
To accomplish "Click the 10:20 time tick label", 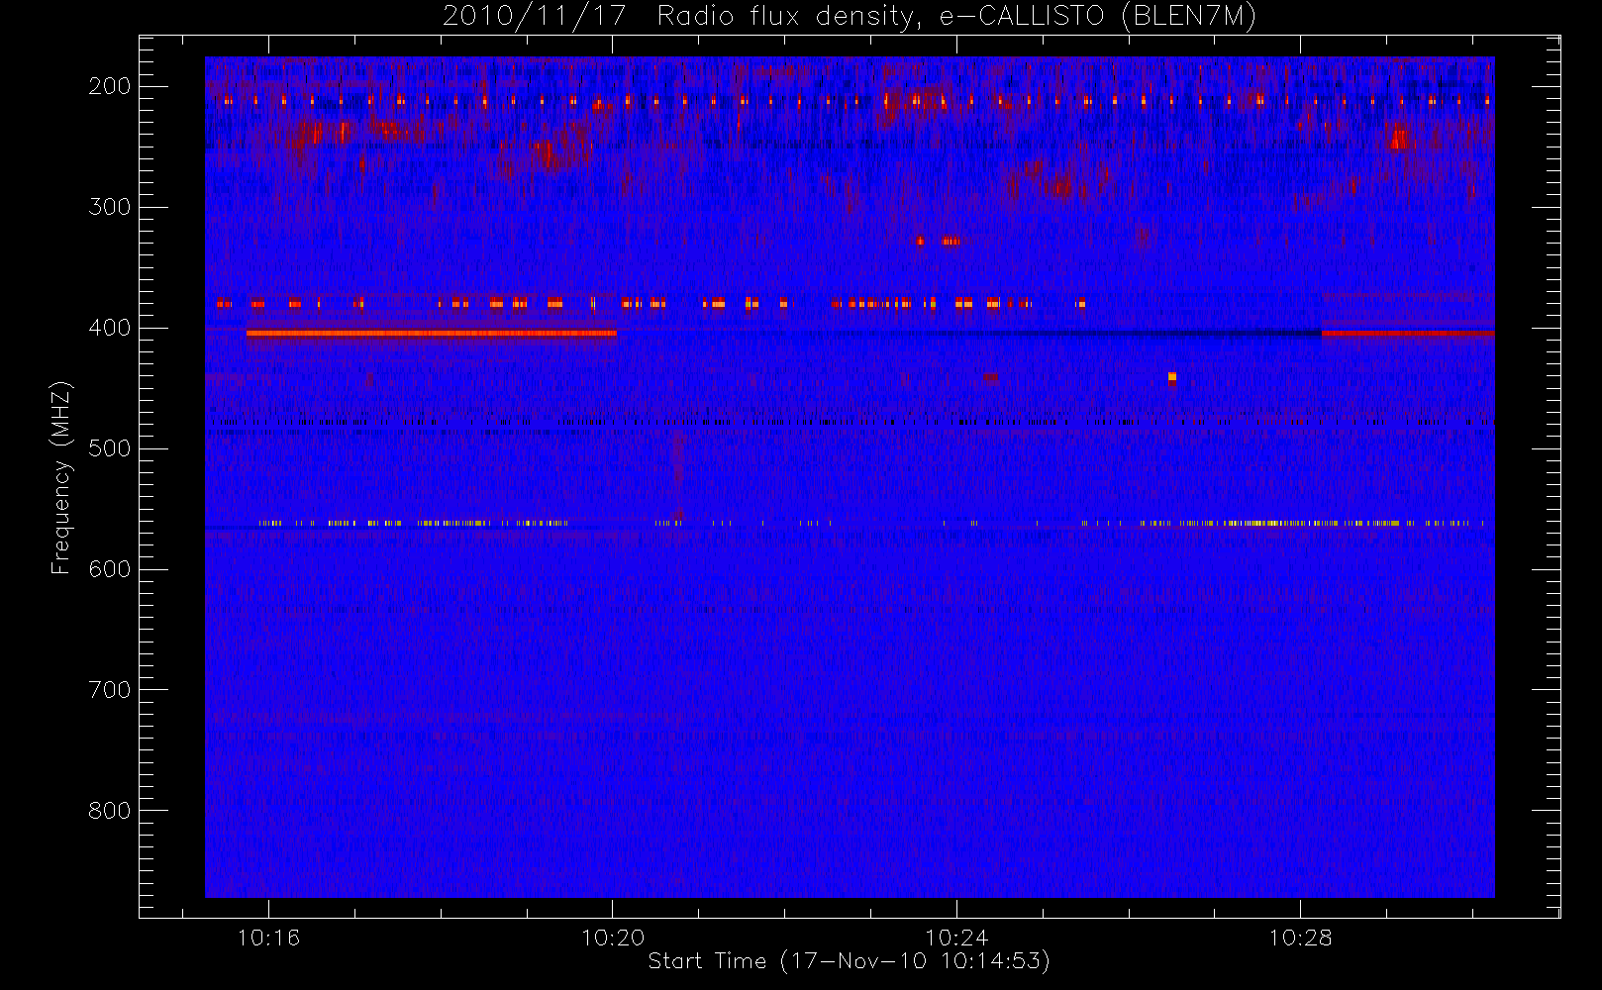I will 613,938.
